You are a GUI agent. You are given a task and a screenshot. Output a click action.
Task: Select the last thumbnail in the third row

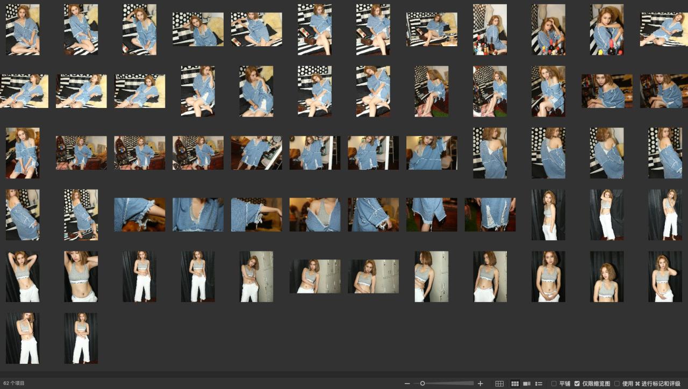[x=665, y=153]
